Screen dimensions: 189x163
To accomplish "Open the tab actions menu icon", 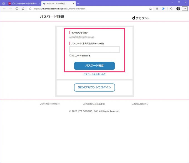I will 4,4.
